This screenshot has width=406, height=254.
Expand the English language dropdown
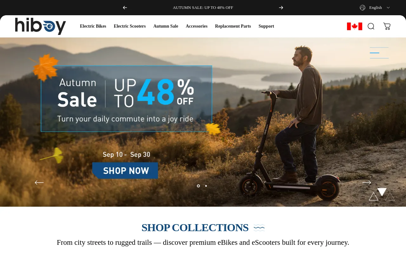(376, 8)
